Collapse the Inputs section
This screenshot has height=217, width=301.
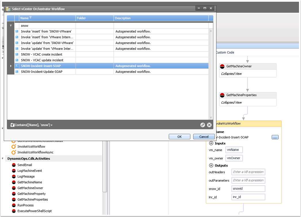click(211, 143)
